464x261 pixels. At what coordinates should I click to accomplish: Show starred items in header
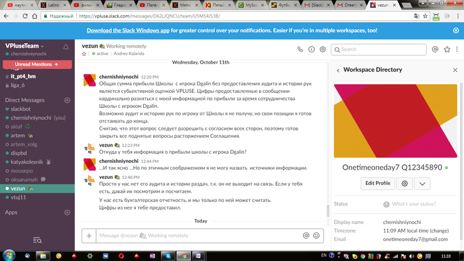pos(447,50)
